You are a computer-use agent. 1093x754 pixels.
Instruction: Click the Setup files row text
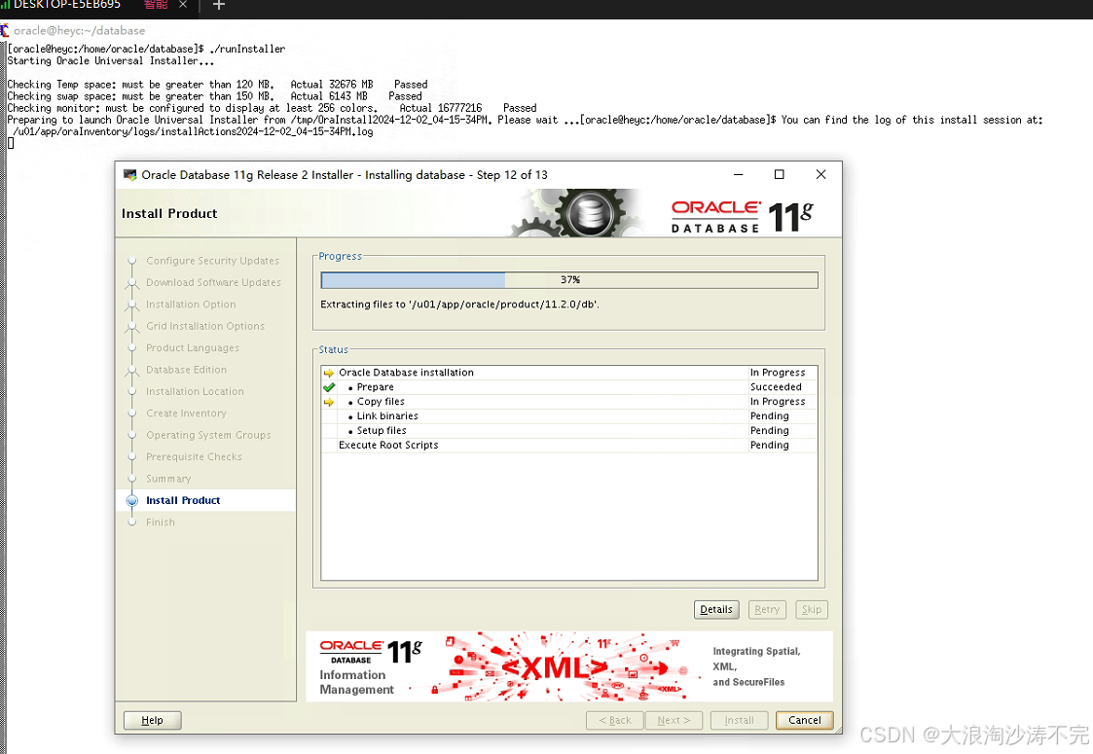[382, 431]
